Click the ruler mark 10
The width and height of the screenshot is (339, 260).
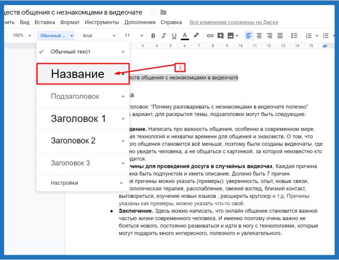point(241,46)
